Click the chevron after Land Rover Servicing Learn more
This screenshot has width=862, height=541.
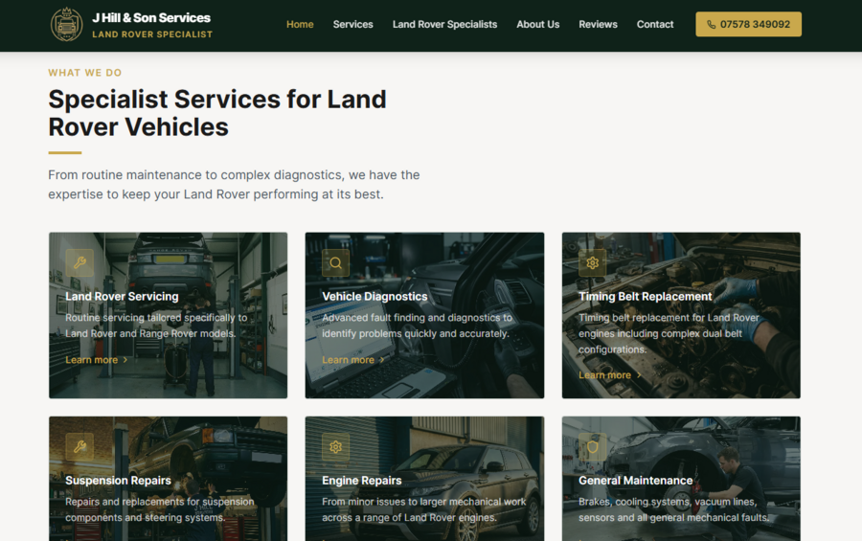click(x=125, y=360)
